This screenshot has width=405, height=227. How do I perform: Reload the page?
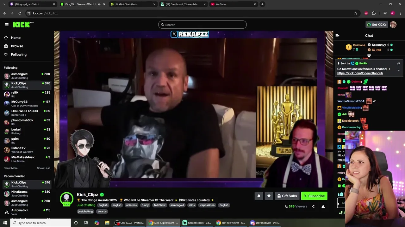[x=20, y=13]
